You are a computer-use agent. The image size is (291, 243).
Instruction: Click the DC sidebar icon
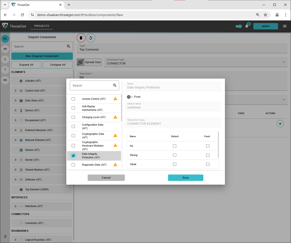pyautogui.click(x=5, y=38)
